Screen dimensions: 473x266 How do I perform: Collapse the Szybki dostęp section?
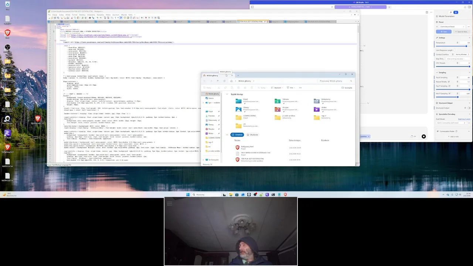227,94
